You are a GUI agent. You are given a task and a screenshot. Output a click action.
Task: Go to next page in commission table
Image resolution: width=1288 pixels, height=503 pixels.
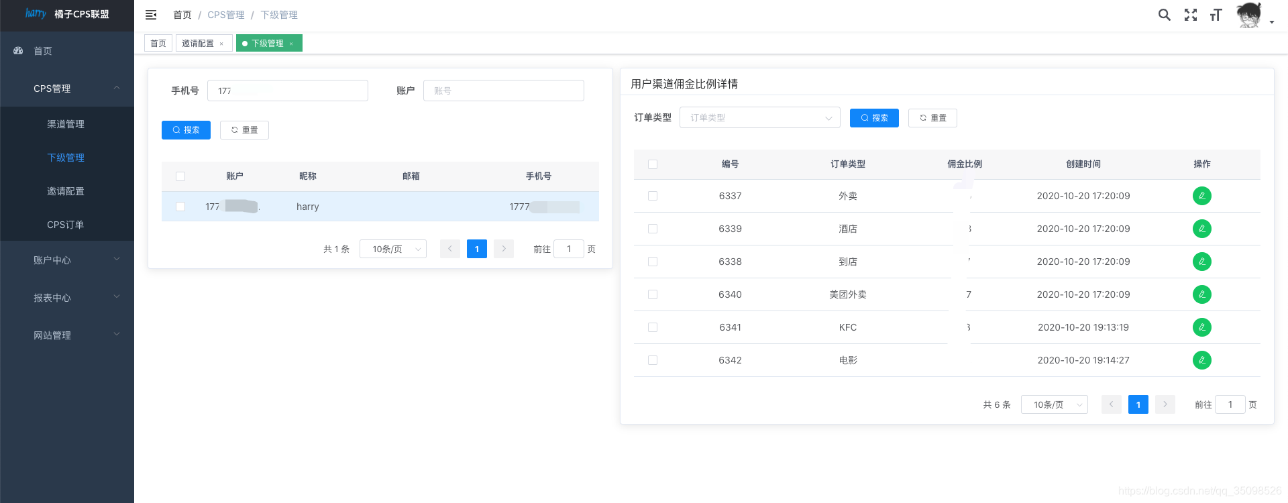[x=1165, y=404]
